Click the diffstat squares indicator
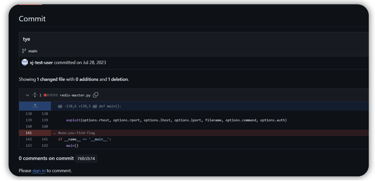375x181 pixels. tap(51, 95)
